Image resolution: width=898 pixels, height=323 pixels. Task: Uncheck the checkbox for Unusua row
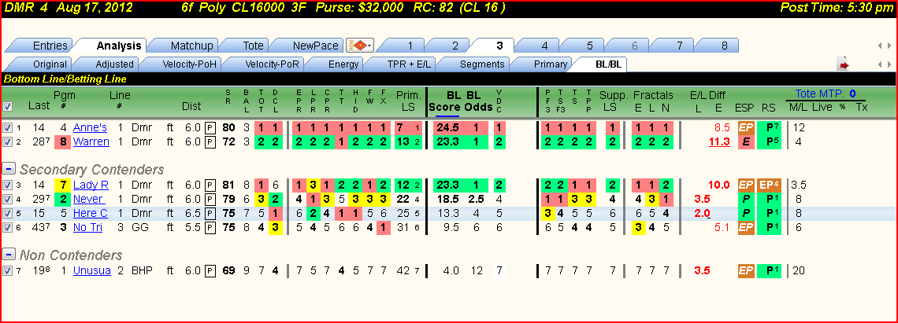[x=7, y=271]
